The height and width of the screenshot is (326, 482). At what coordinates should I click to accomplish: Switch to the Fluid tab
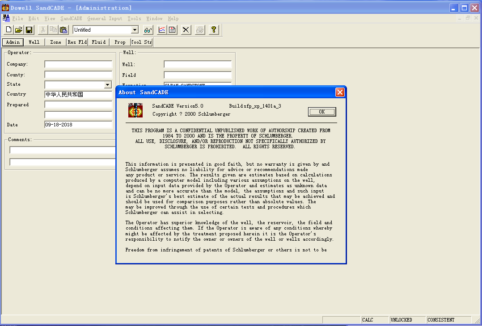pos(99,42)
